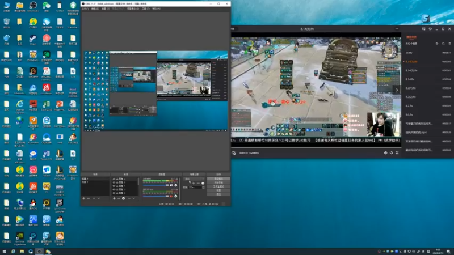Viewport: 454px width, 255px height.
Task: Toggle visibility of source 图像 5
Action: pyautogui.click(x=114, y=182)
